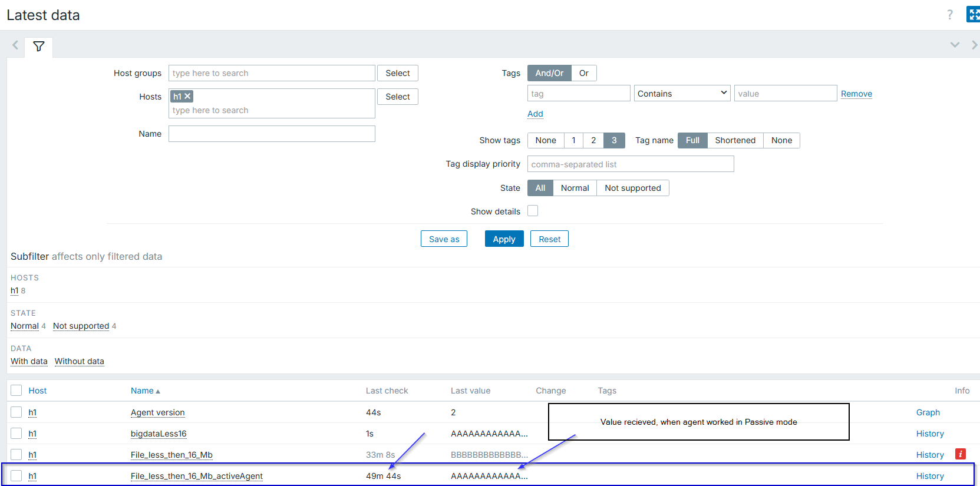Click the Reset filter button
This screenshot has width=980, height=486.
point(549,239)
